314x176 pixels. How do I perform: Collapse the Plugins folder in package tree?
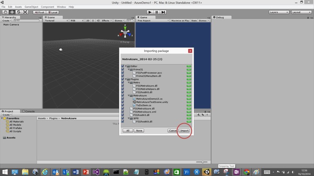[x=126, y=79]
